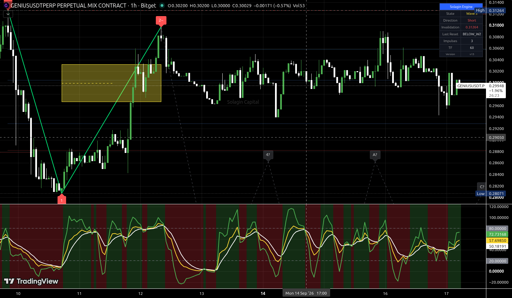
Task: Click the green market status dot
Action: coord(162,5)
